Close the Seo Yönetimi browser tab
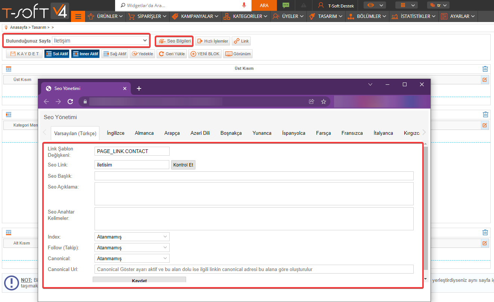The width and height of the screenshot is (494, 302). tap(125, 88)
